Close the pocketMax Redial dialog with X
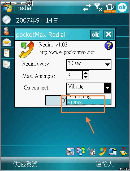Screen dimensions: 130x171 tap(109, 35)
